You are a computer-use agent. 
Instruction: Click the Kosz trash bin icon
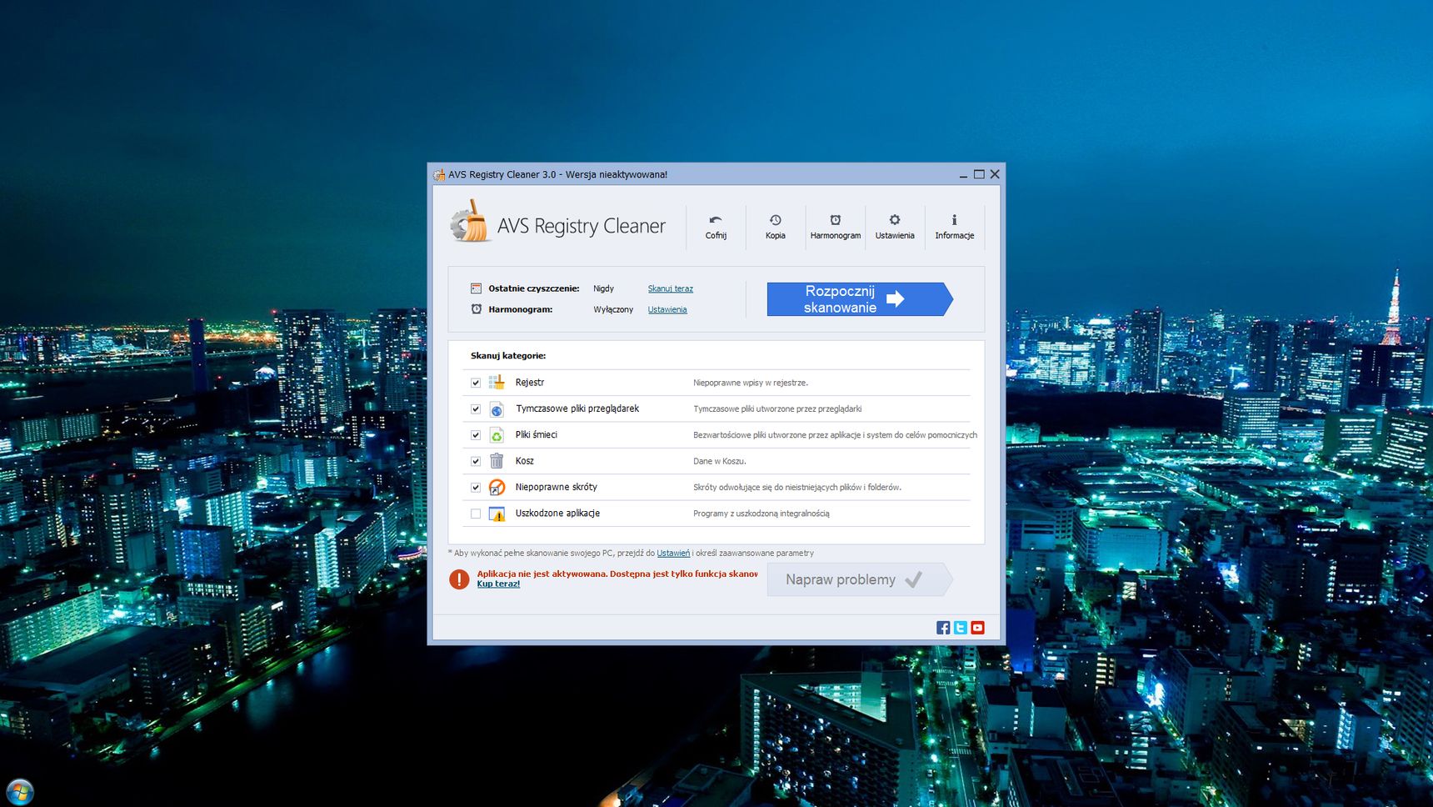tap(497, 461)
